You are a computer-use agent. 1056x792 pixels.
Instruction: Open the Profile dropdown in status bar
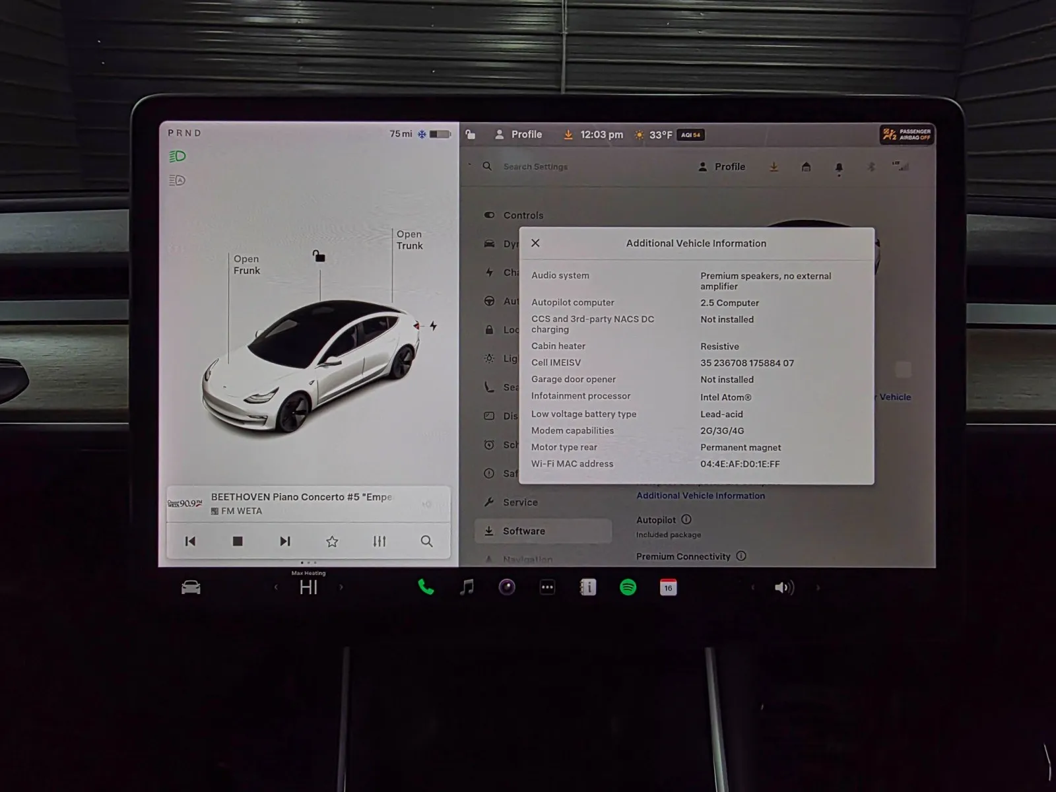519,135
